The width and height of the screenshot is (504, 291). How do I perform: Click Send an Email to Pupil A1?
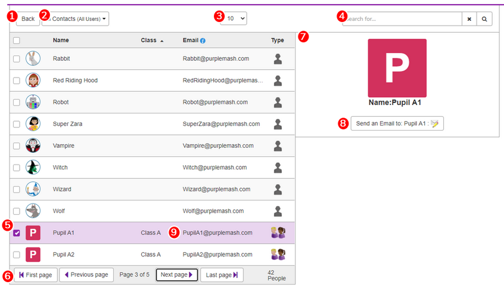click(397, 123)
